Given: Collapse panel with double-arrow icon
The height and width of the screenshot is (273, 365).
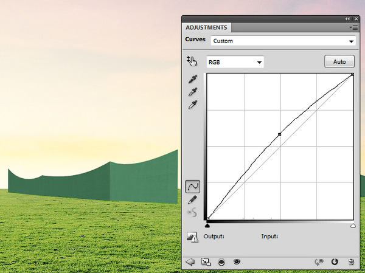Looking at the screenshot, I should [347, 19].
